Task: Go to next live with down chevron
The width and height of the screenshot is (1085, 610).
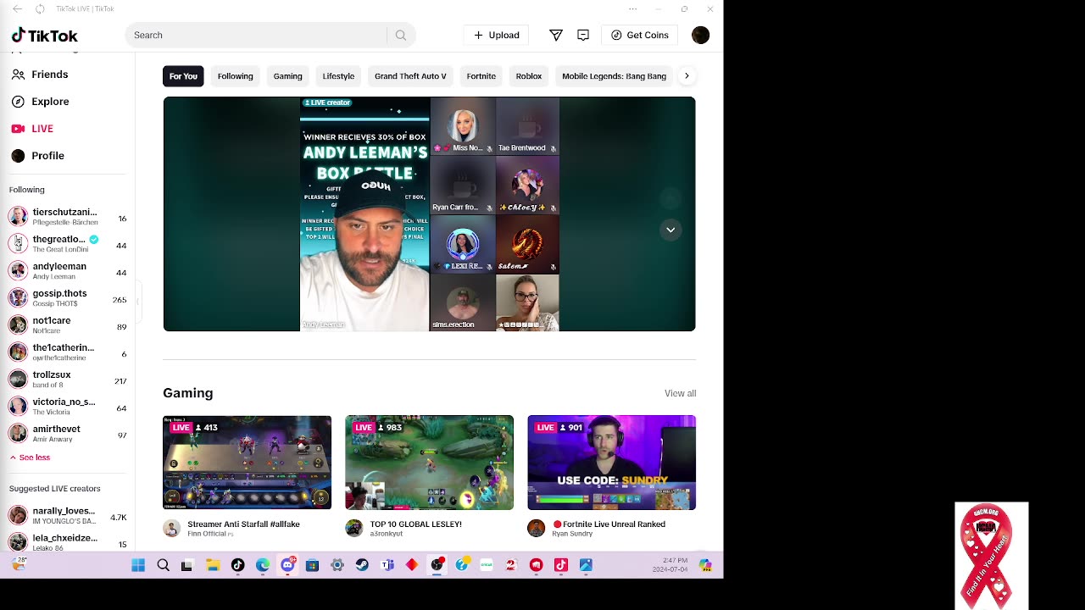Action: (670, 230)
